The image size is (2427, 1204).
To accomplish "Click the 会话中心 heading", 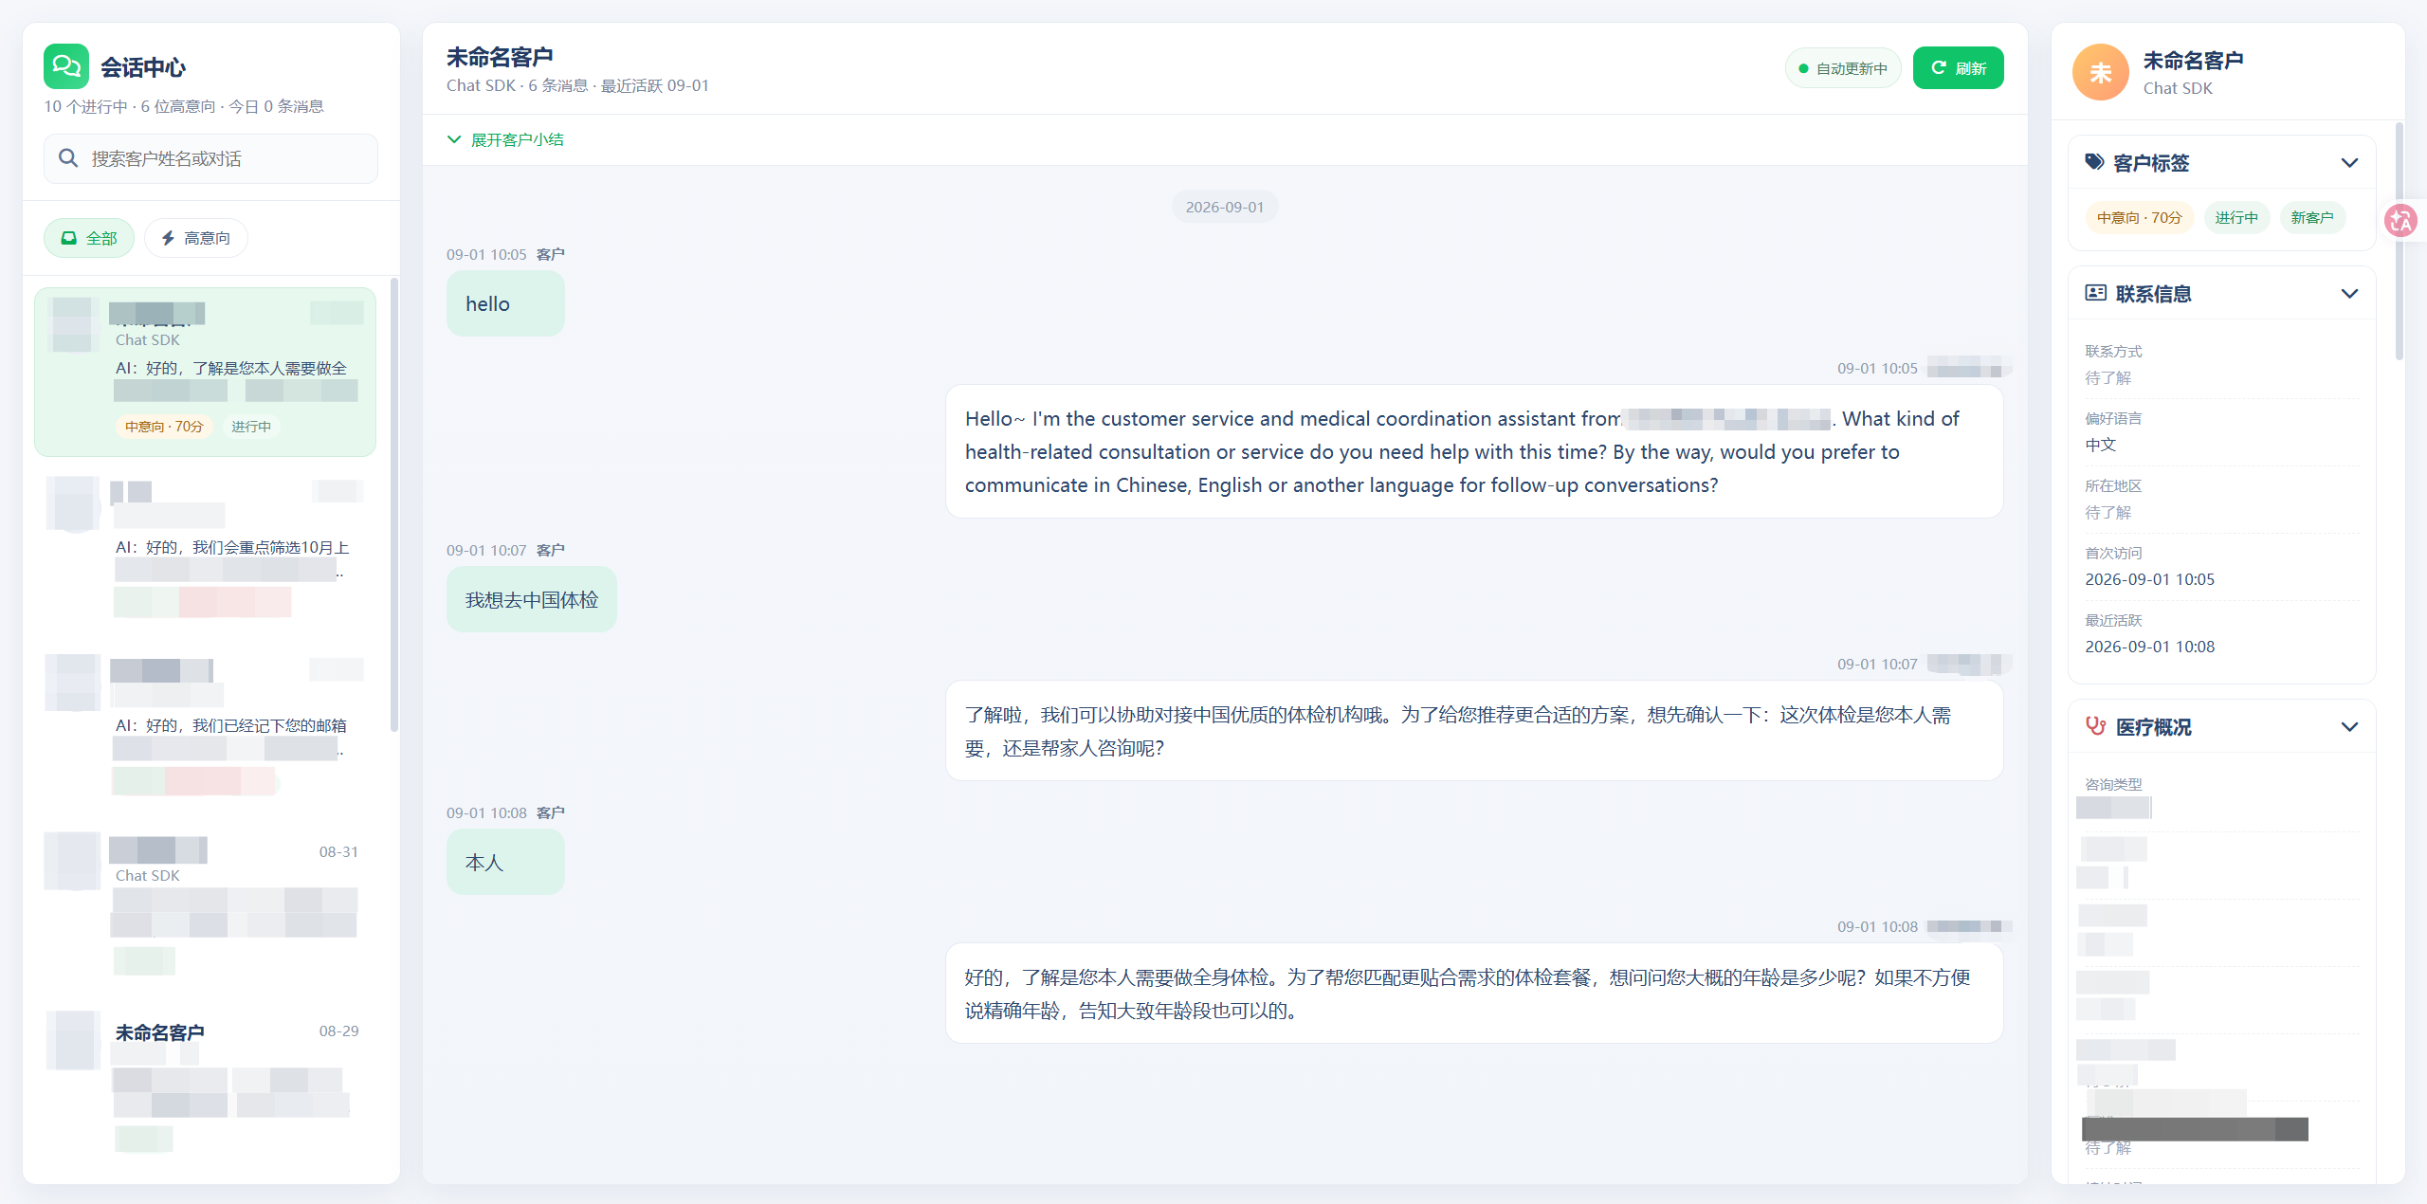I will [x=143, y=67].
